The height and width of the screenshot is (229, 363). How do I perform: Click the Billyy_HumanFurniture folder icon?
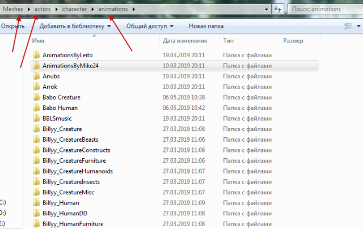click(37, 224)
